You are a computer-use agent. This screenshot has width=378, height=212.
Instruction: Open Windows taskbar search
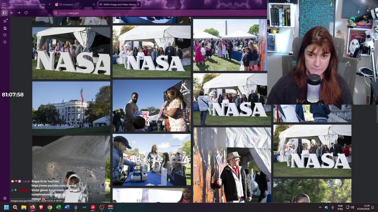click(15, 207)
